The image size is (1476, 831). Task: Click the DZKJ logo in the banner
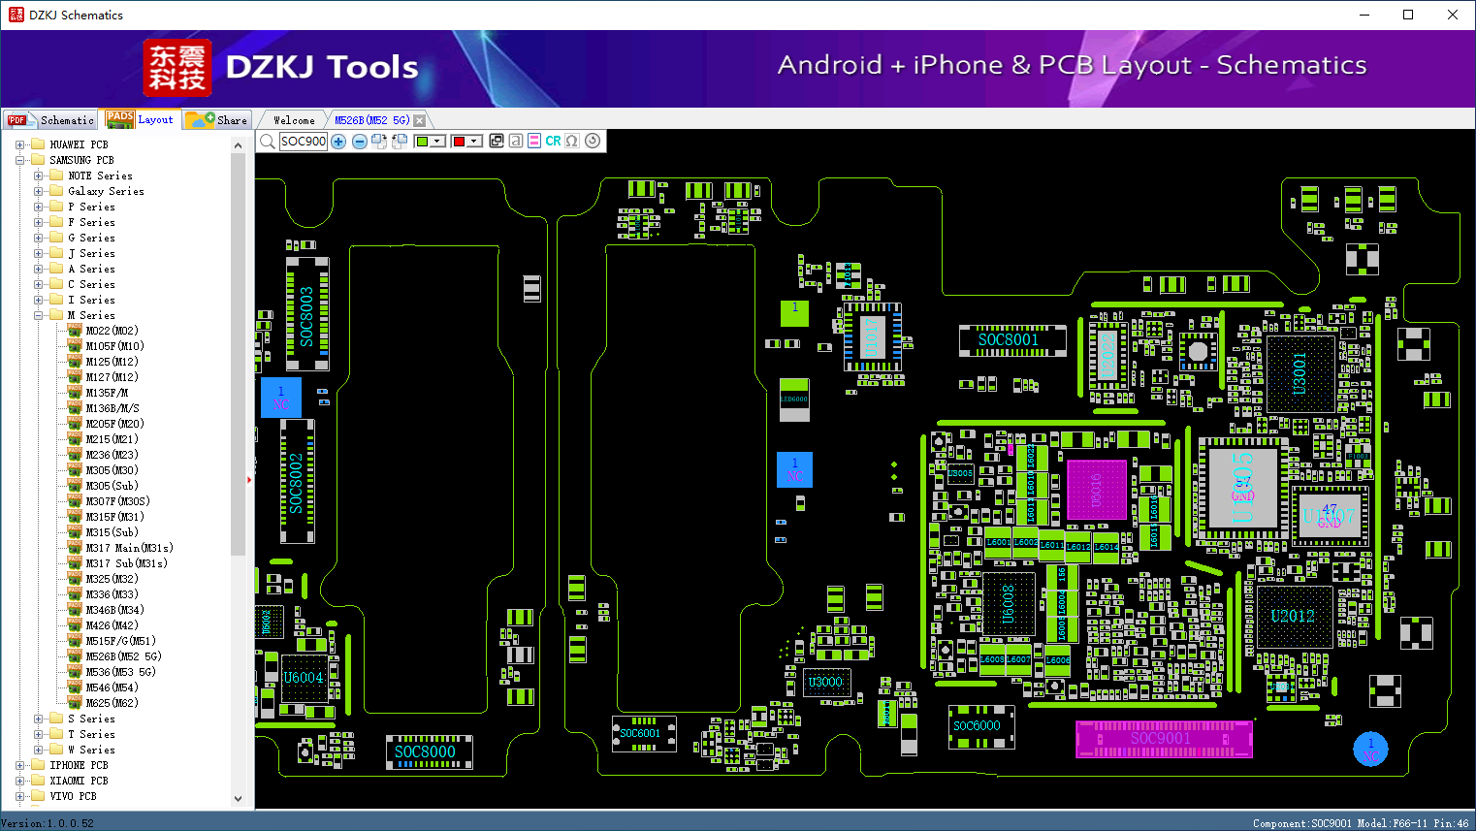pos(176,68)
